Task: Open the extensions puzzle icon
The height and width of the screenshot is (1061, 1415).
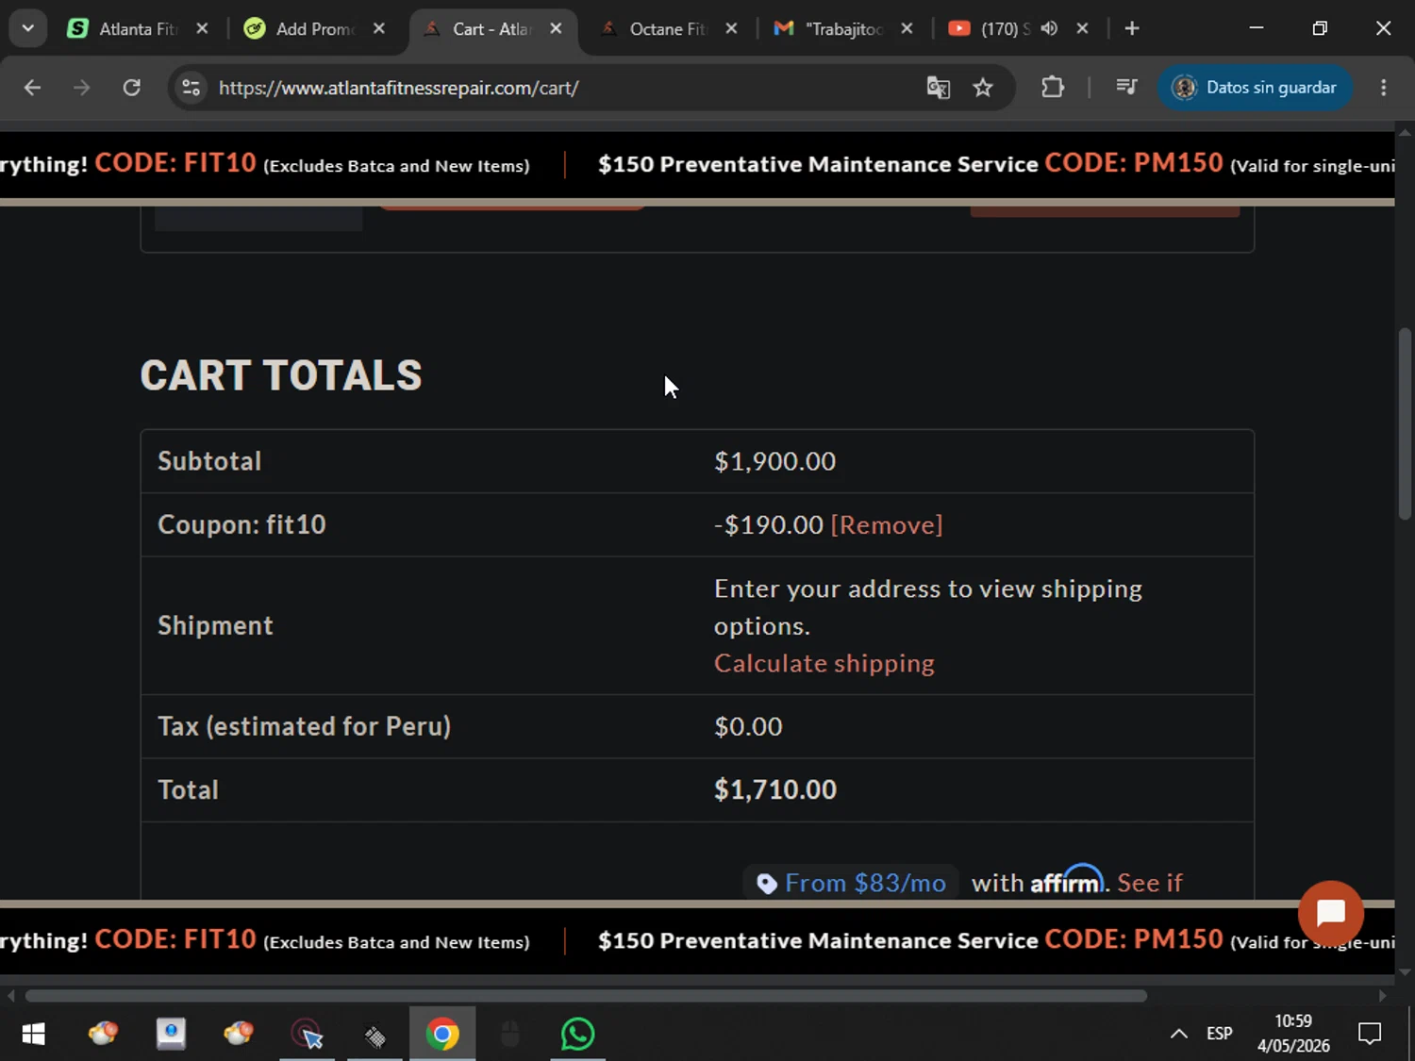Action: (1053, 88)
